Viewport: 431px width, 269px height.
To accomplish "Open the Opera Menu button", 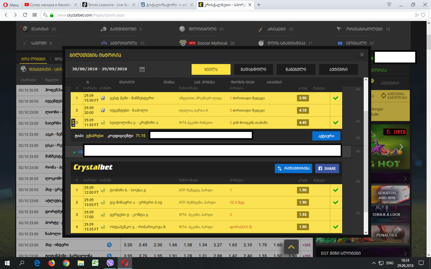I will [11, 5].
